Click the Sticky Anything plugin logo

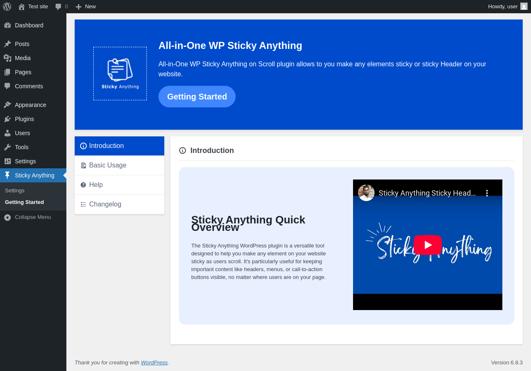[120, 73]
